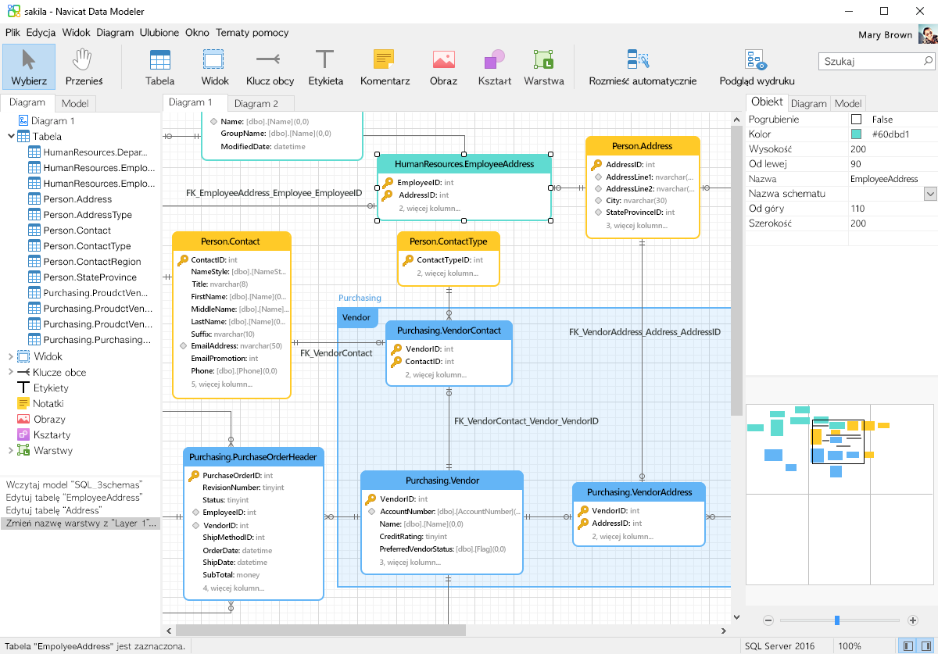Open the Plik menu
938x654 pixels.
click(x=13, y=33)
